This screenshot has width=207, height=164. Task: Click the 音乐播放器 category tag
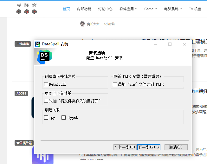[x=24, y=143]
